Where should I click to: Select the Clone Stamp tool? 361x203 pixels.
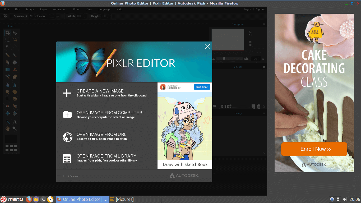pos(15,70)
